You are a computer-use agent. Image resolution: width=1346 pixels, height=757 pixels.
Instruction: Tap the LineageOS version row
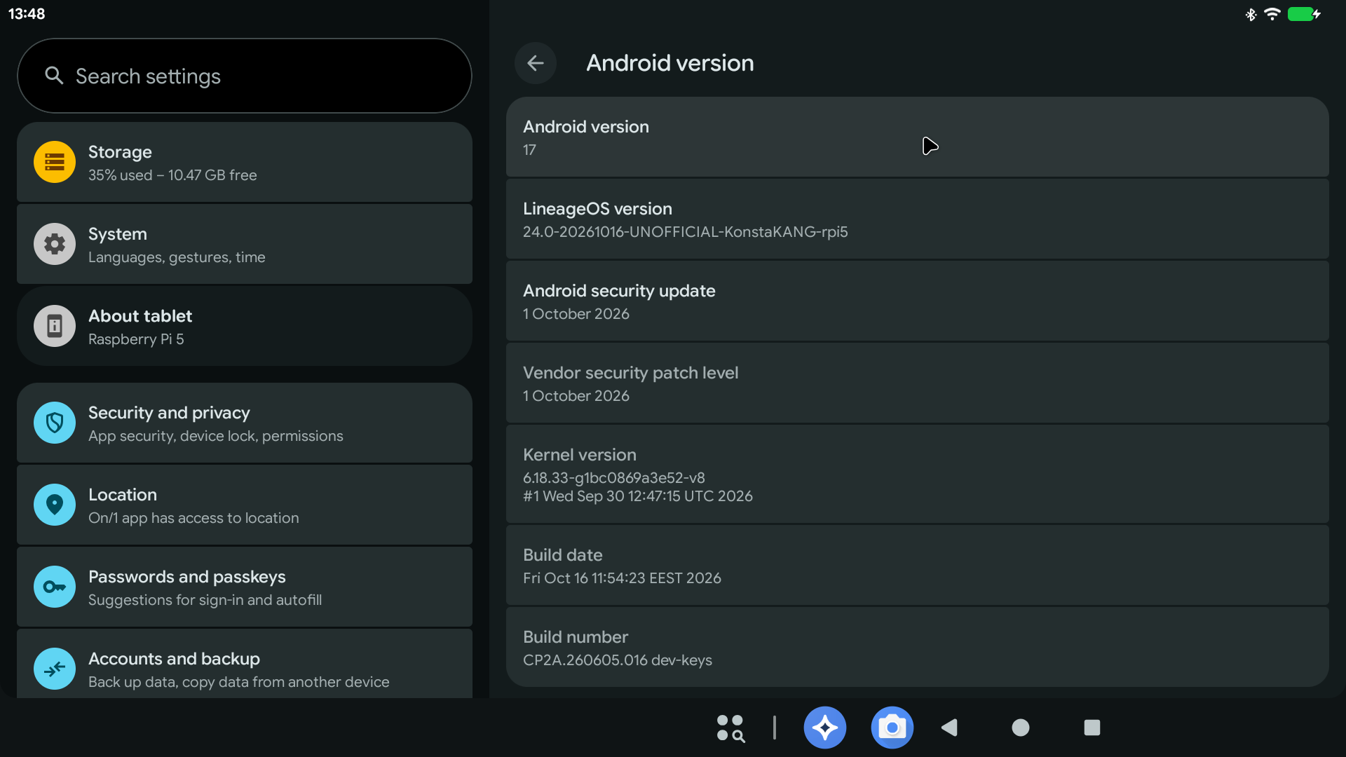coord(918,219)
